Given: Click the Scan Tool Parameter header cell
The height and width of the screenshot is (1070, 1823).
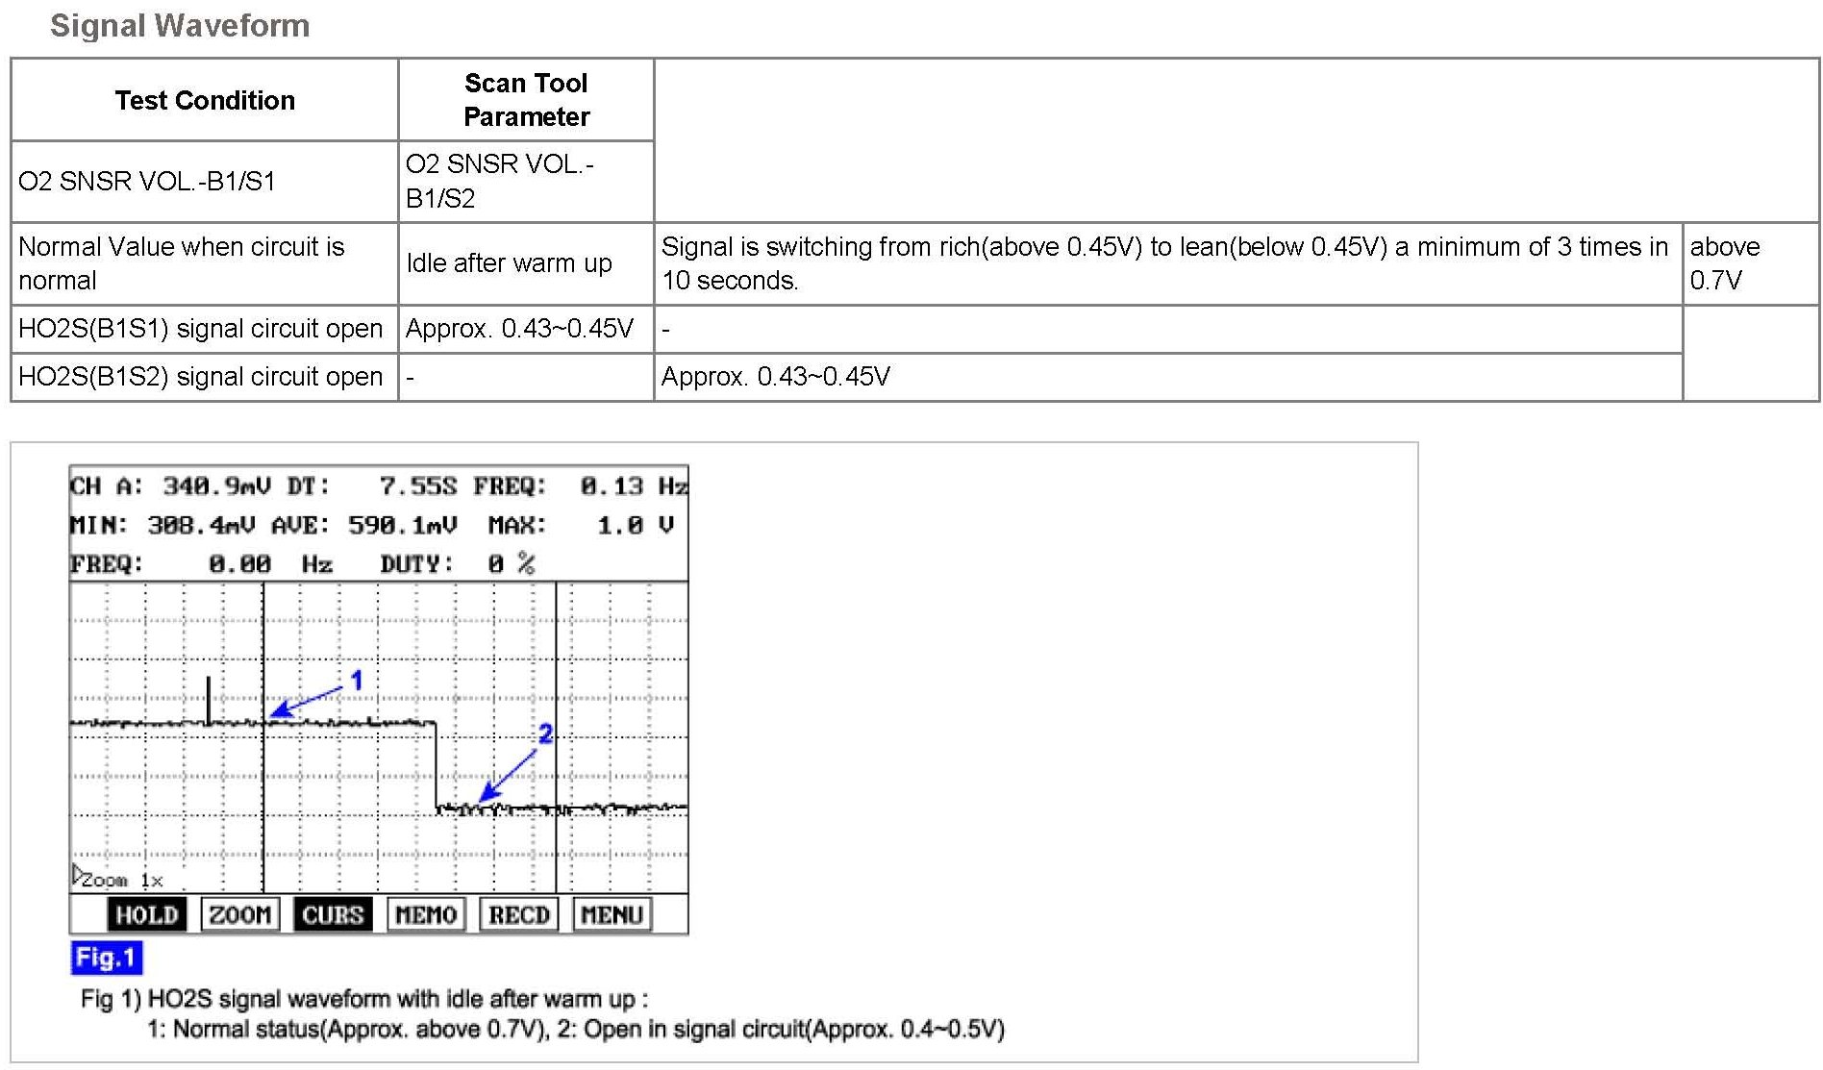Looking at the screenshot, I should [x=526, y=100].
